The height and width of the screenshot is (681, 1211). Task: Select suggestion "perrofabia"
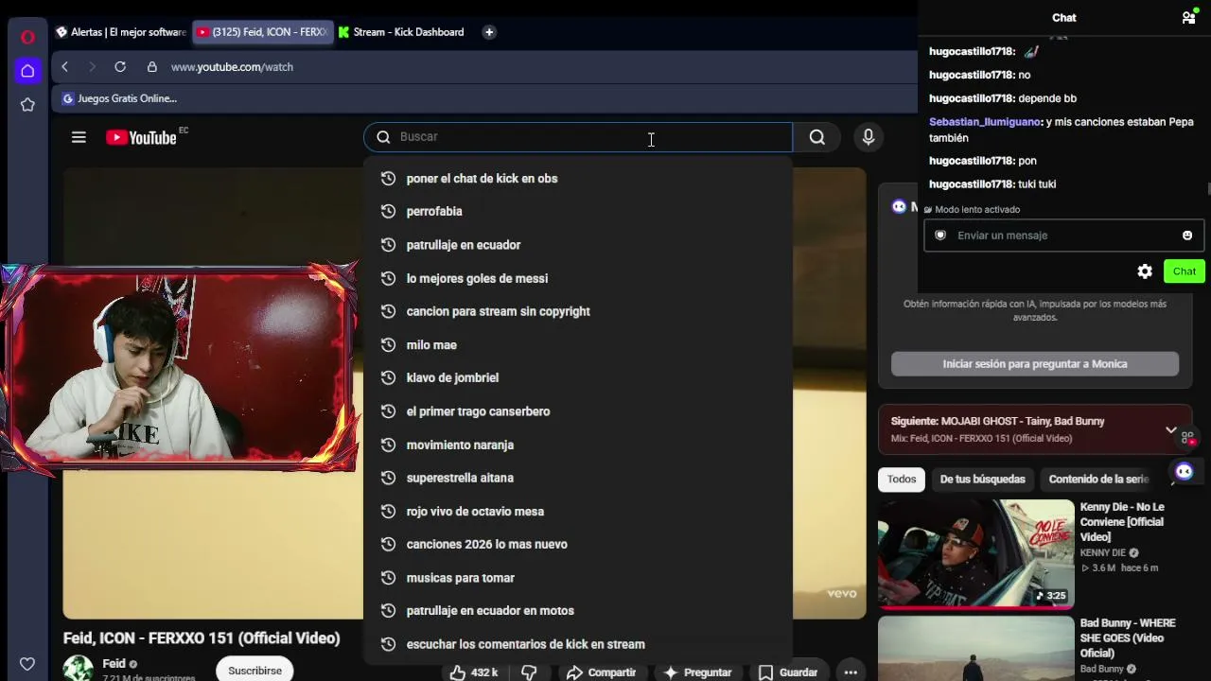pyautogui.click(x=578, y=212)
